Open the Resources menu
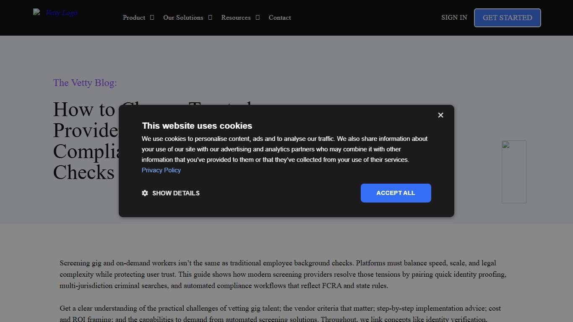 (x=236, y=18)
